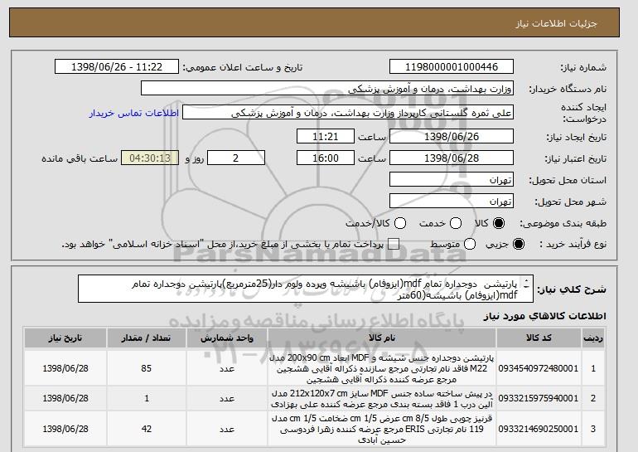The height and width of the screenshot is (452, 638).
Task: Click the remaining days field showing 2
Action: click(x=236, y=158)
